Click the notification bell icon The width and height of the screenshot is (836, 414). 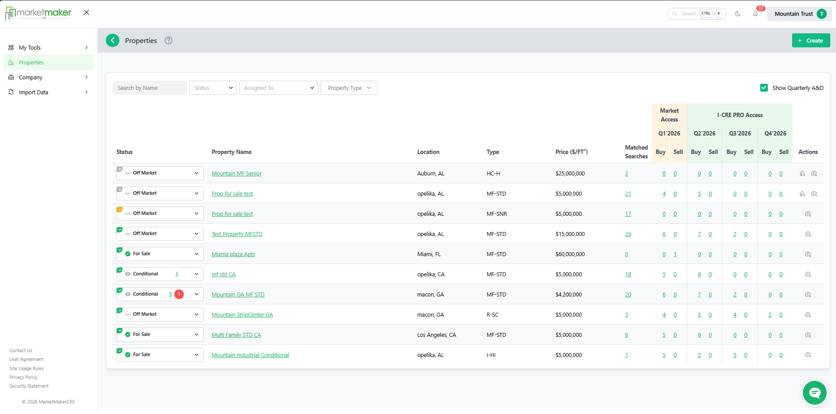[x=755, y=14]
